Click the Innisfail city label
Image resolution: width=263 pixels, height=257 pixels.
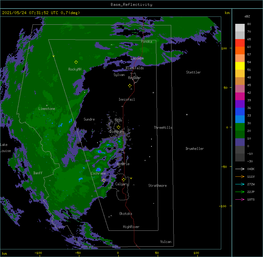point(127,100)
